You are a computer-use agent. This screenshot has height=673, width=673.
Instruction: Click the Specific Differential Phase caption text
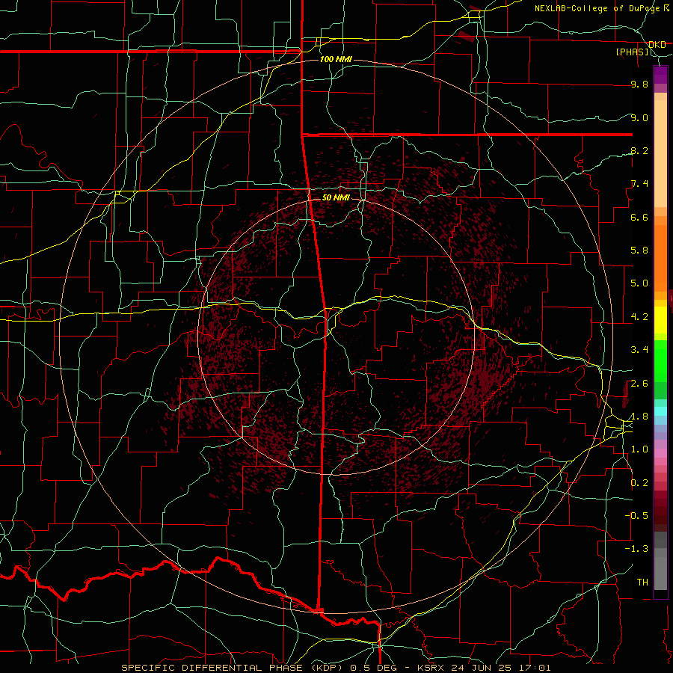point(336,668)
